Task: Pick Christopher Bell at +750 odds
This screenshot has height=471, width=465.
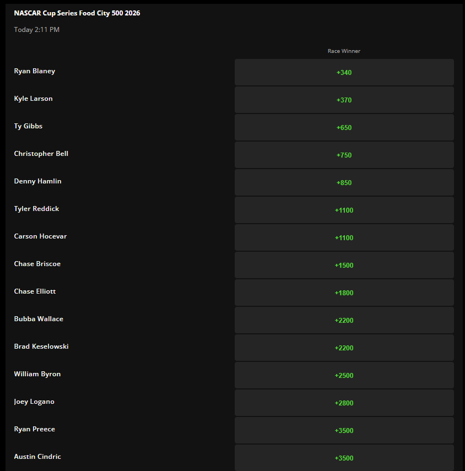Action: point(344,155)
